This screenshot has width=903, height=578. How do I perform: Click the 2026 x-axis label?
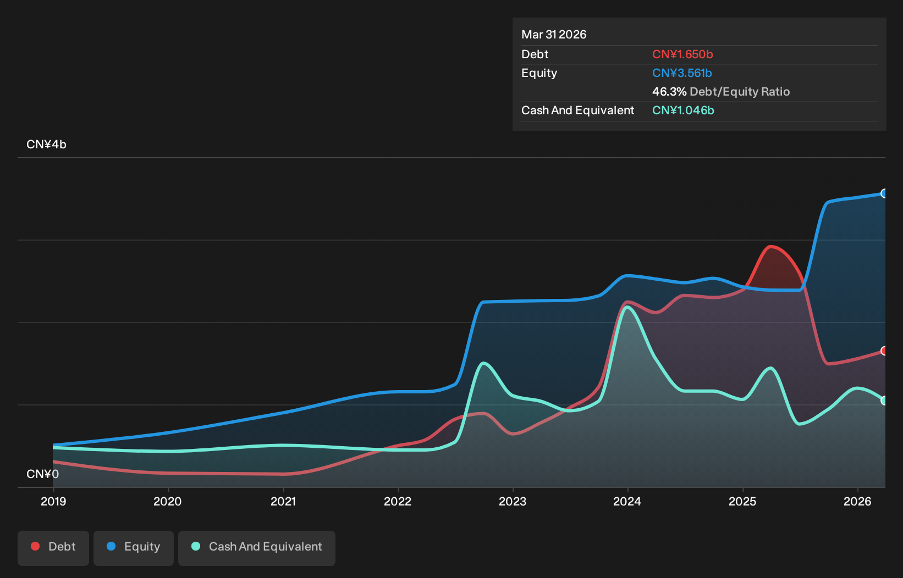tap(857, 501)
